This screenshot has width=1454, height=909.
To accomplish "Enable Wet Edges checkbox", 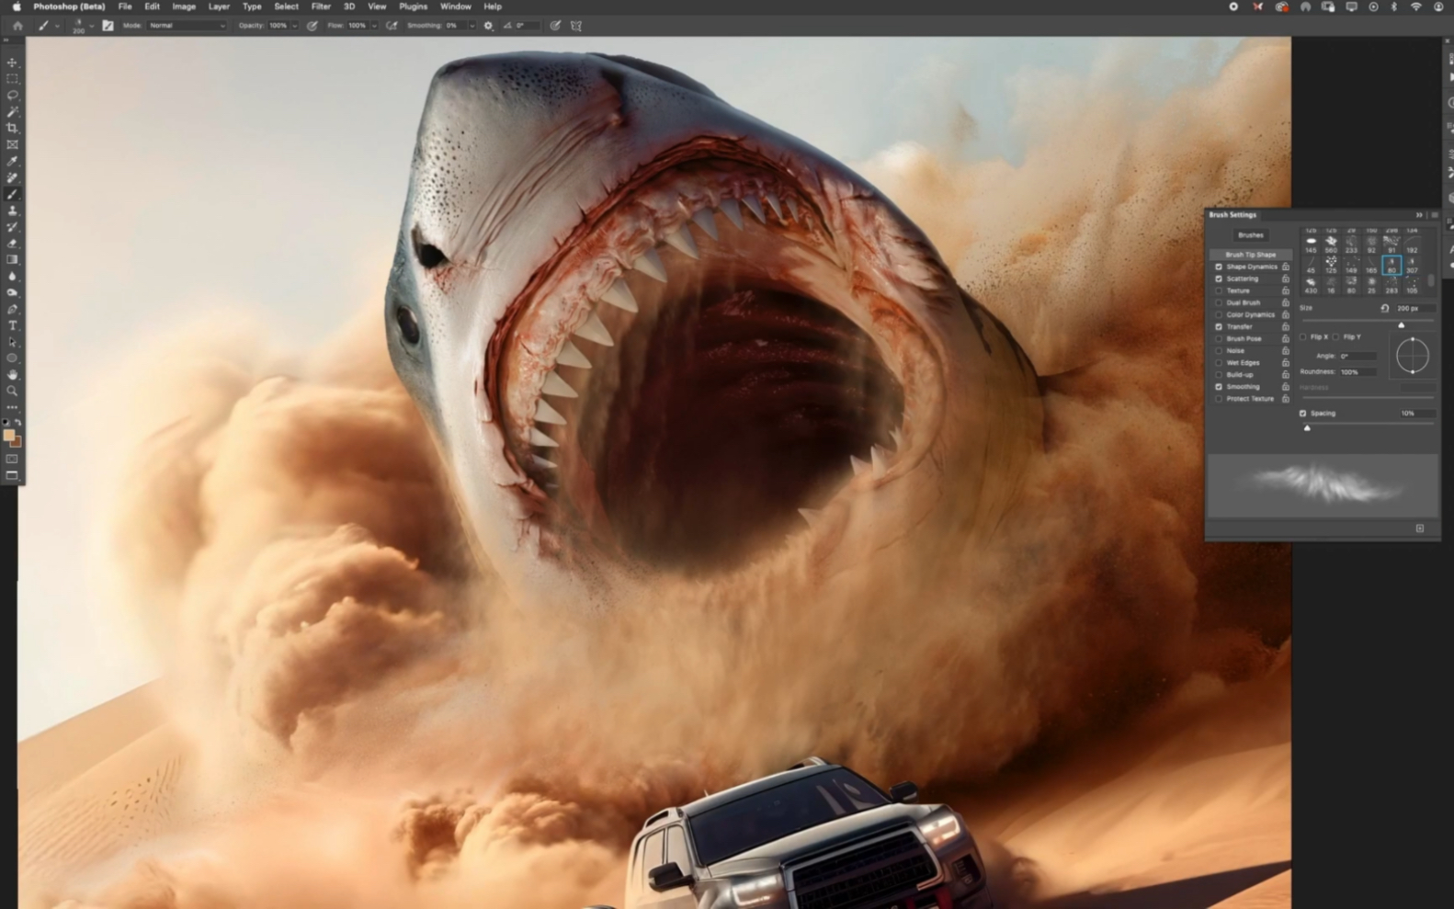I will pyautogui.click(x=1219, y=362).
